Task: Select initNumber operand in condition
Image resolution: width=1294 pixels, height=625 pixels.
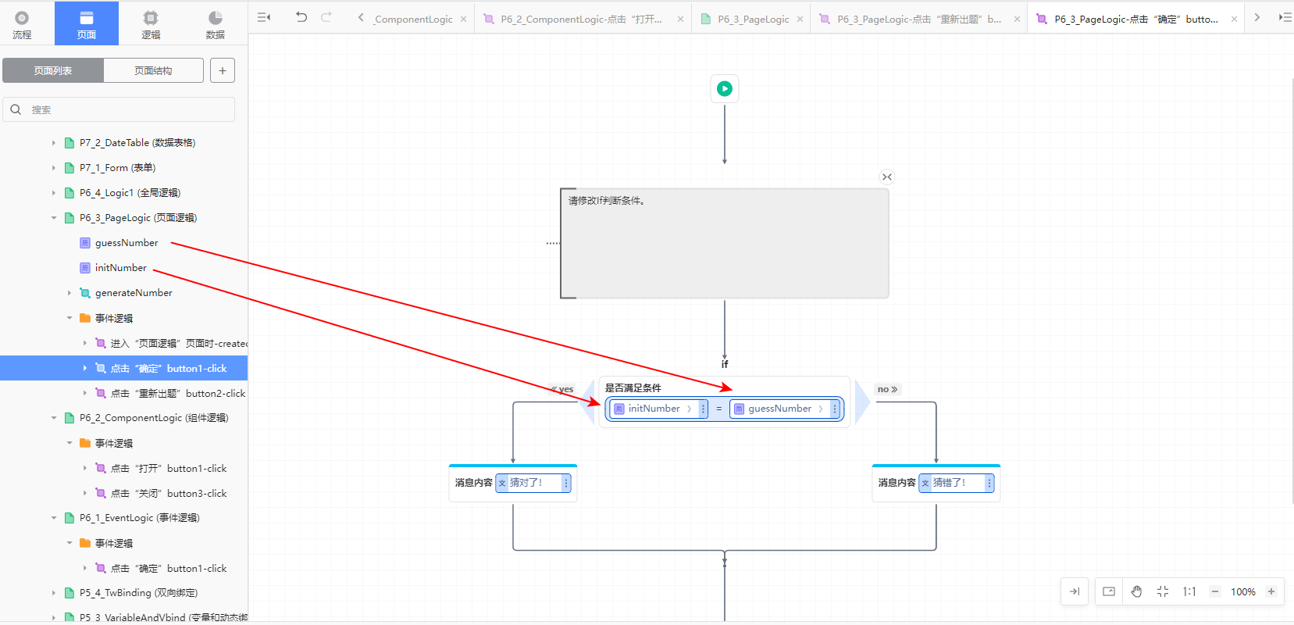Action: 654,409
